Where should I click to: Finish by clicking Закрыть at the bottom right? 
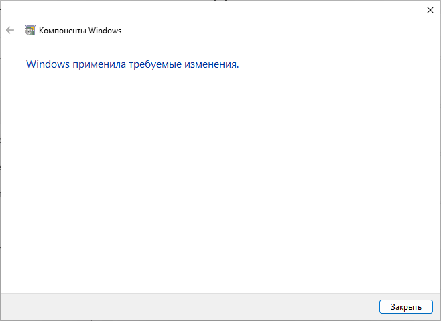405,307
